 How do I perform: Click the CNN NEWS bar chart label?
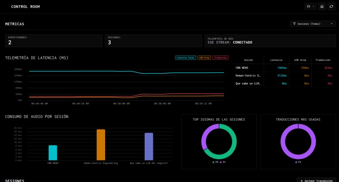point(53,163)
